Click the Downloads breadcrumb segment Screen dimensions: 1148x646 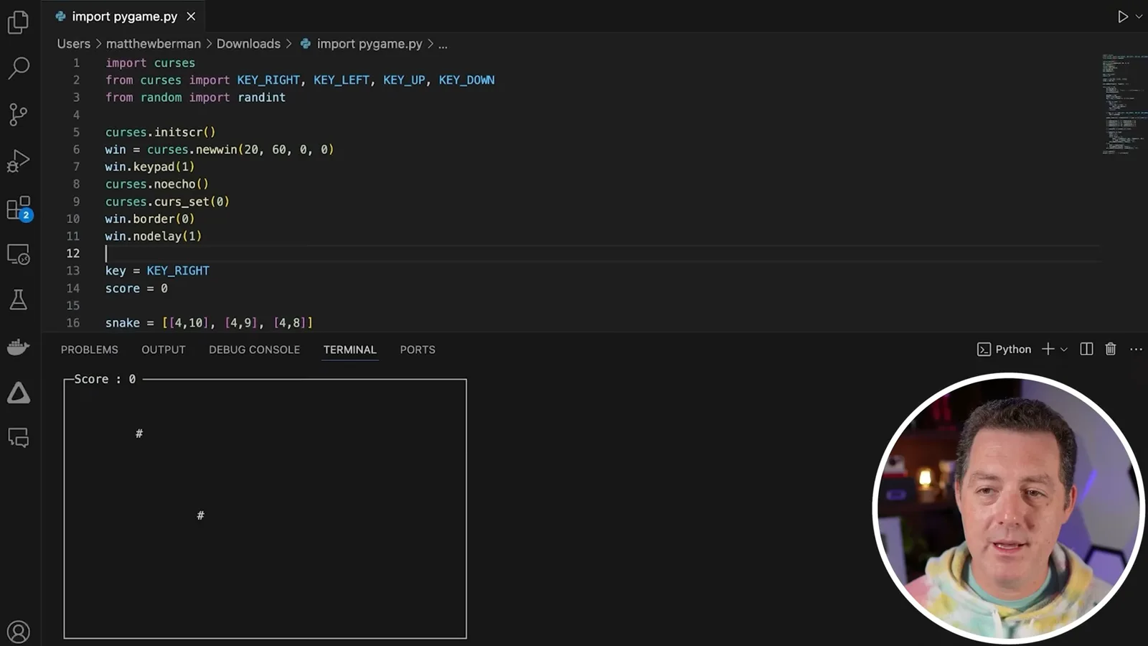(248, 44)
